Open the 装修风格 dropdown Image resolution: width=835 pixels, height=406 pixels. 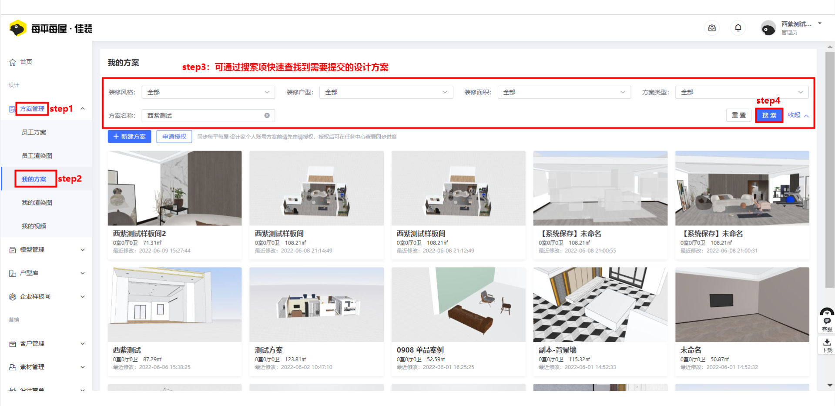pos(208,92)
